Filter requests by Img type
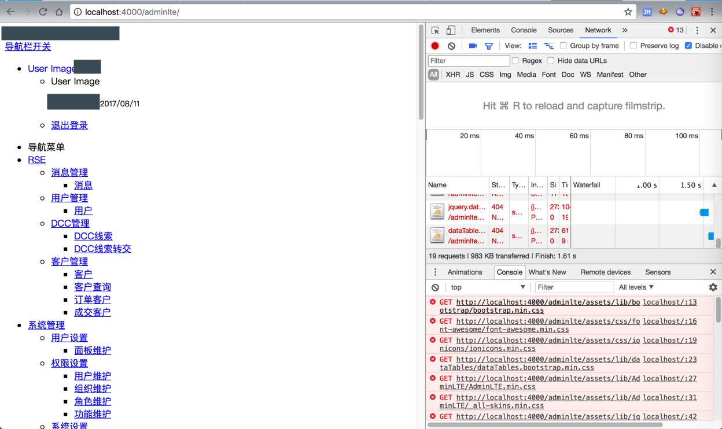The height and width of the screenshot is (429, 722). click(505, 75)
